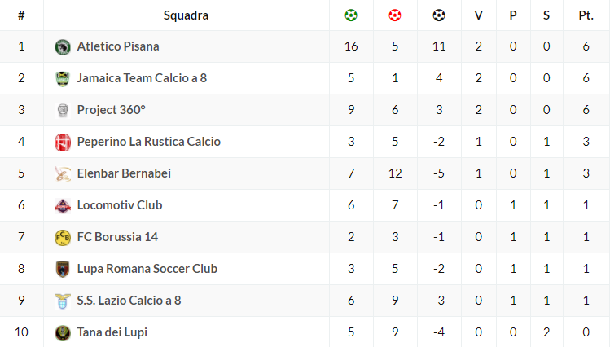
Task: Click the Pt. column header
Action: tap(585, 15)
